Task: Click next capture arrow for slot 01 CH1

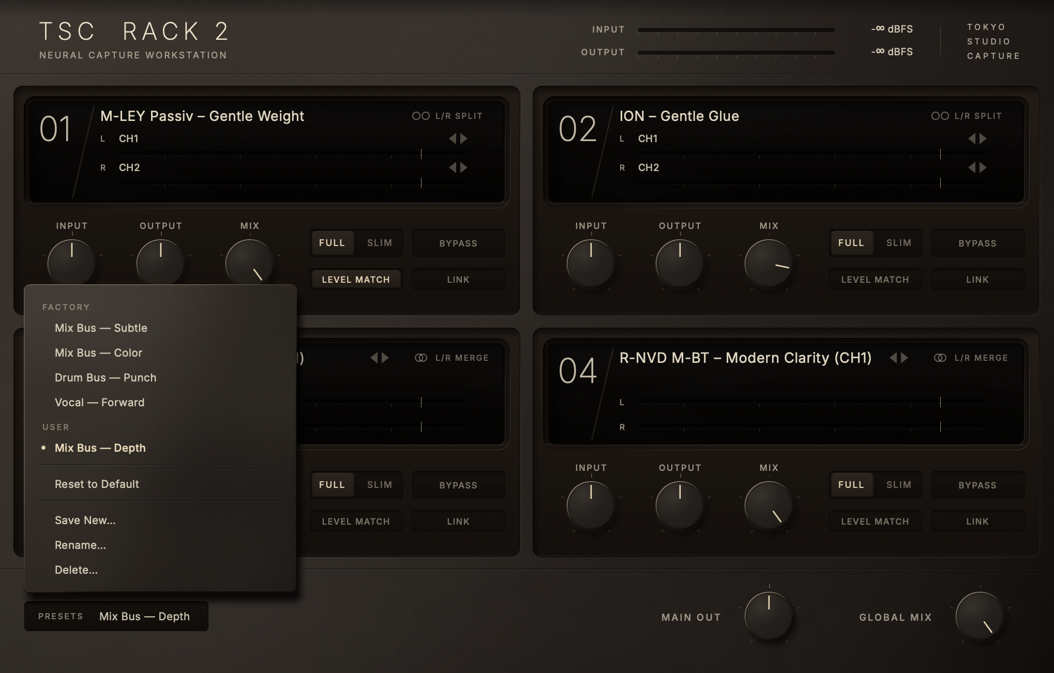Action: [464, 139]
